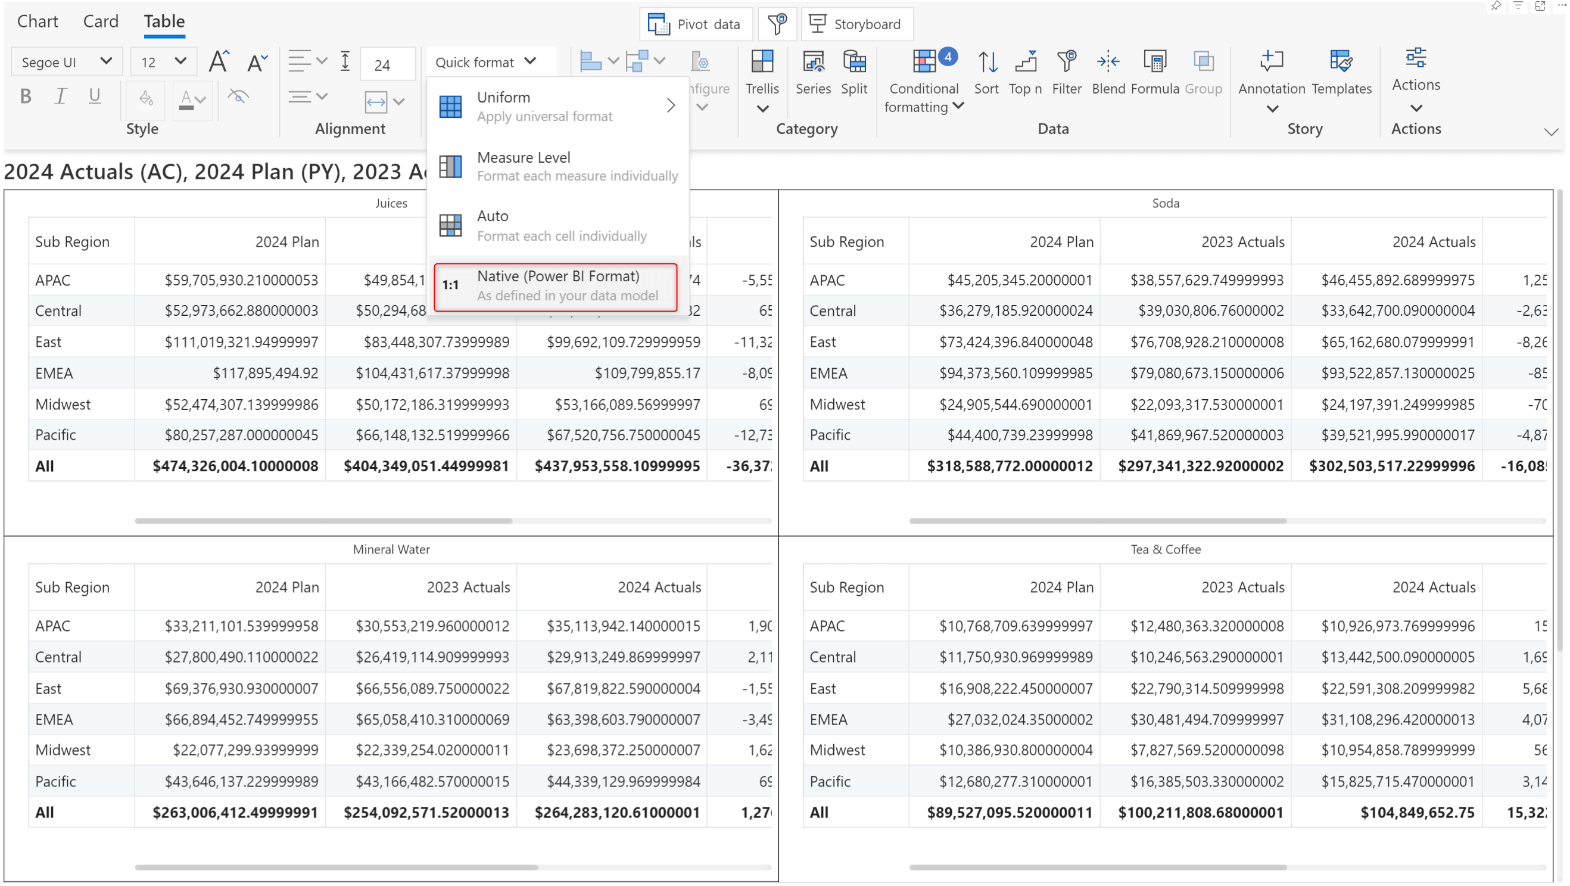Open the Split tool
Image resolution: width=1570 pixels, height=886 pixels.
point(854,73)
